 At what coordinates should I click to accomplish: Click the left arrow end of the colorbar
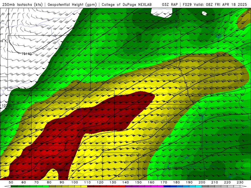tap(8, 186)
